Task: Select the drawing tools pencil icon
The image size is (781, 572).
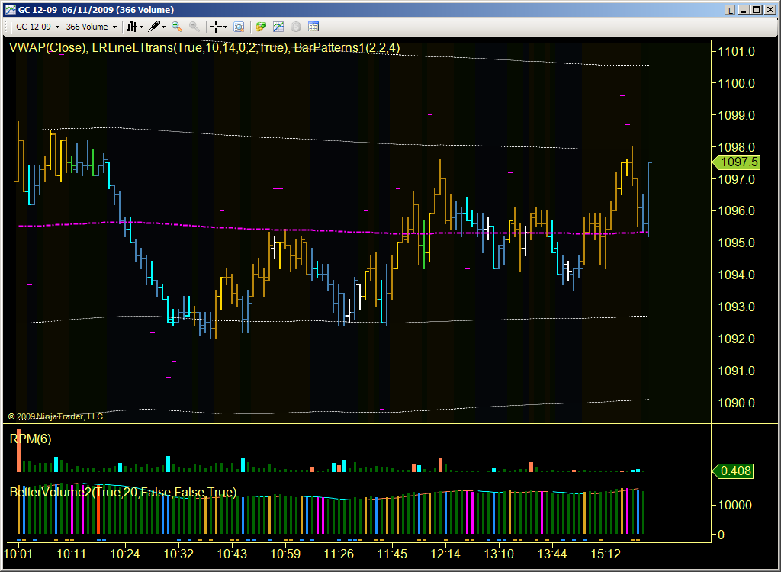Action: (x=154, y=27)
